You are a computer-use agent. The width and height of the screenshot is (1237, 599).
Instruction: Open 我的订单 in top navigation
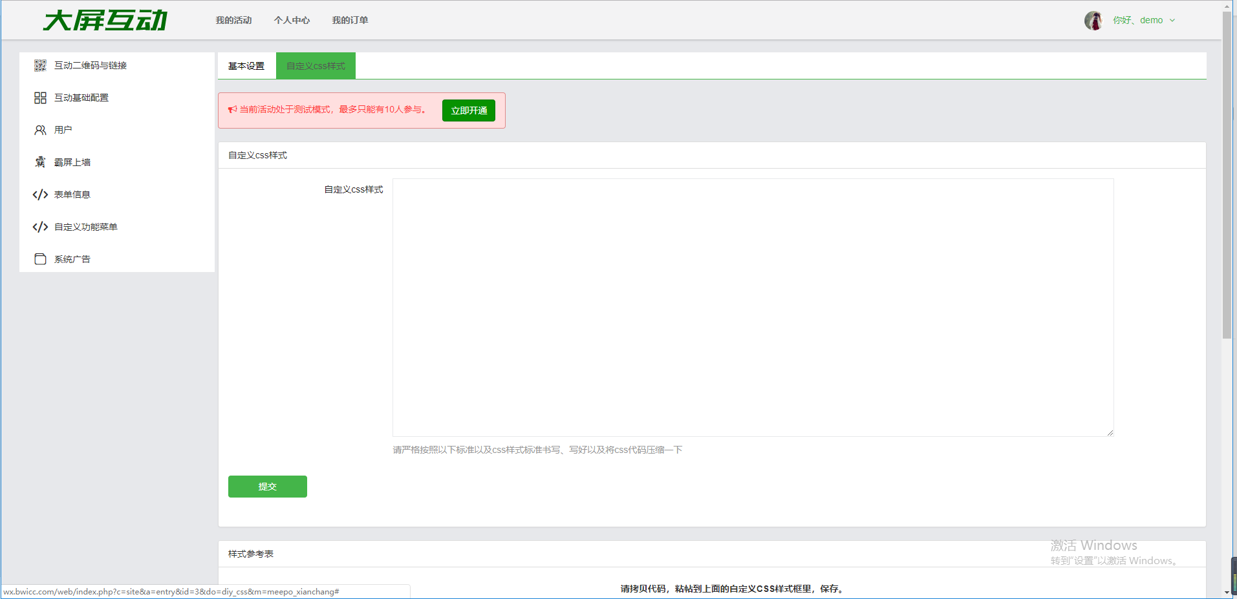point(350,21)
